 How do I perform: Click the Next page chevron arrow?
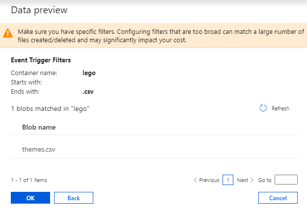point(252,180)
